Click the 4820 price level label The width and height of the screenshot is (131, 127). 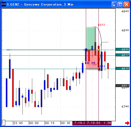(x=123, y=49)
